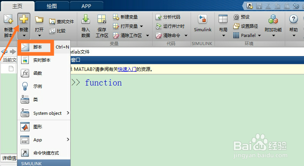Click the file entry in Current Folder panel
This screenshot has height=166, width=304.
click(x=11, y=69)
